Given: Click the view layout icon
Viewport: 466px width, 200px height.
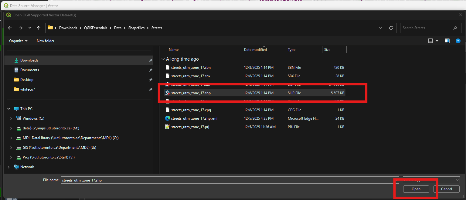Looking at the screenshot, I should [x=430, y=41].
